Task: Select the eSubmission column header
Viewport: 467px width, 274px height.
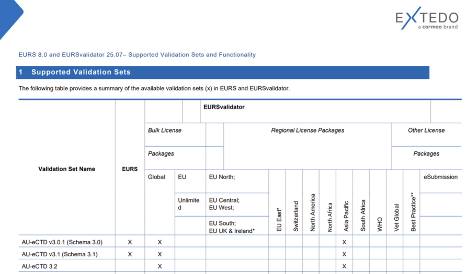Action: pos(440,177)
